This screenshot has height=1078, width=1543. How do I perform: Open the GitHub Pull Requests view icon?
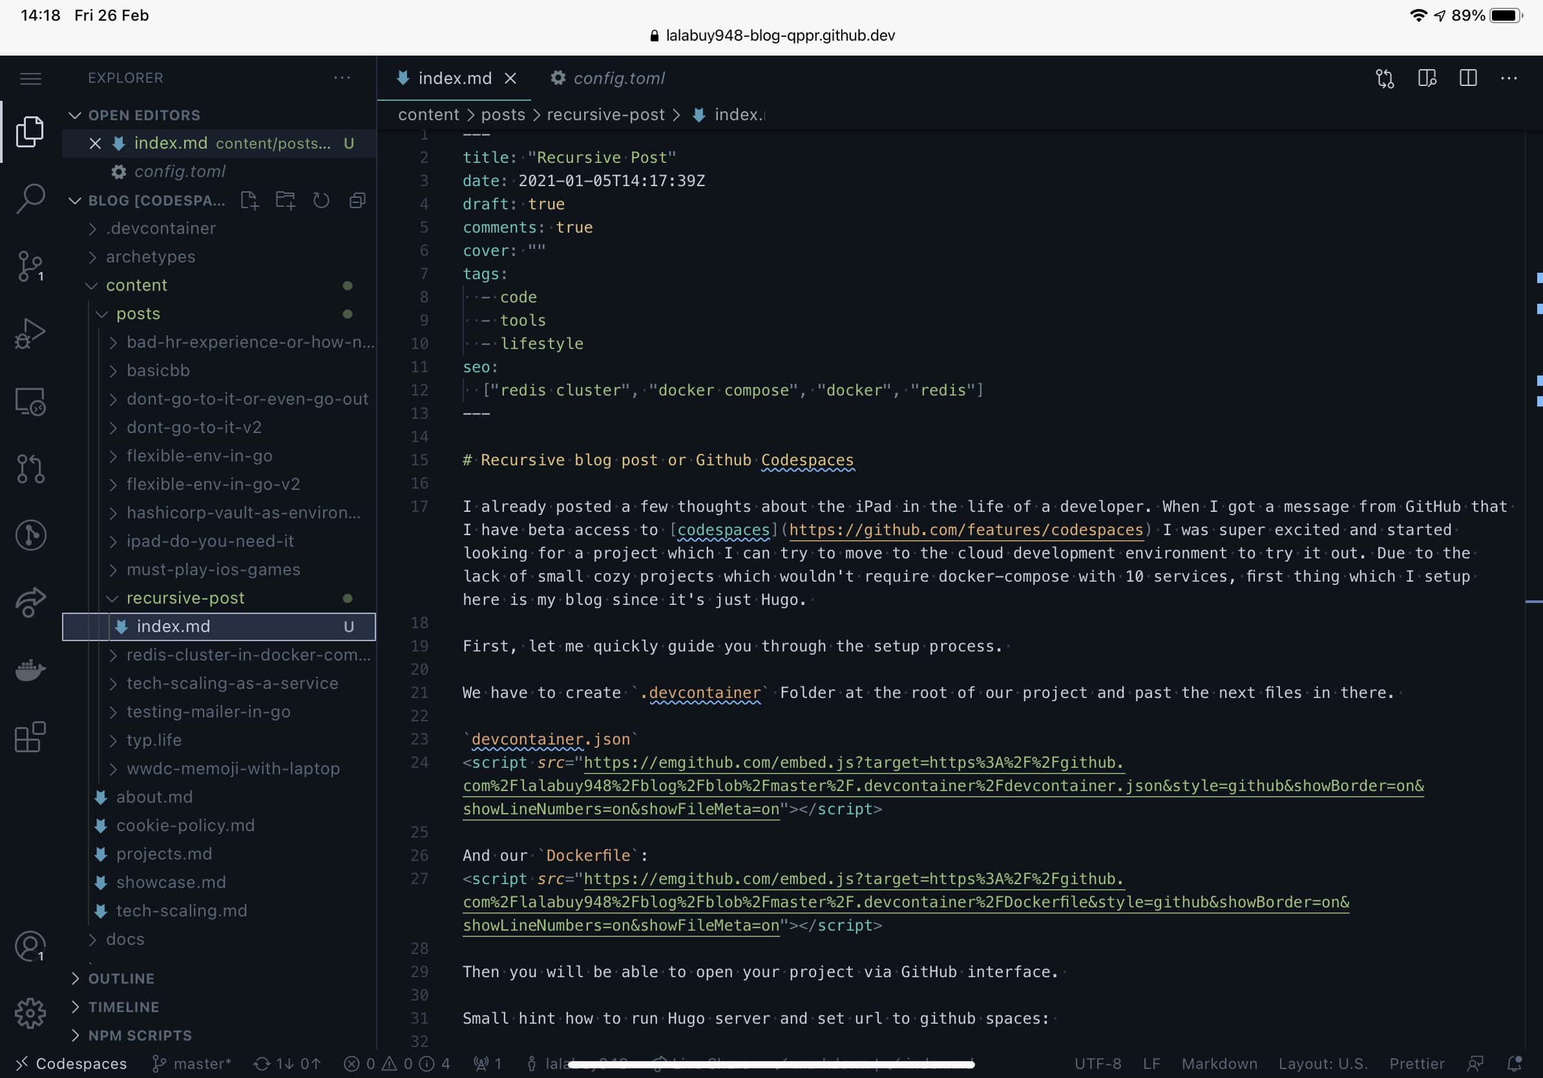coord(30,469)
